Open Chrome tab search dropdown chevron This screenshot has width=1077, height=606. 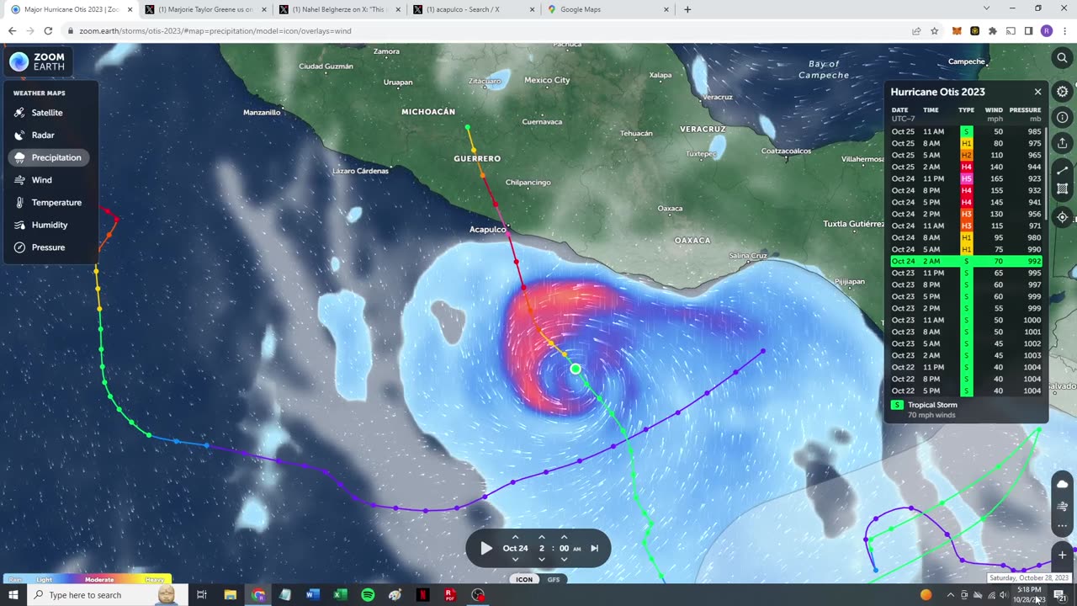pos(986,9)
